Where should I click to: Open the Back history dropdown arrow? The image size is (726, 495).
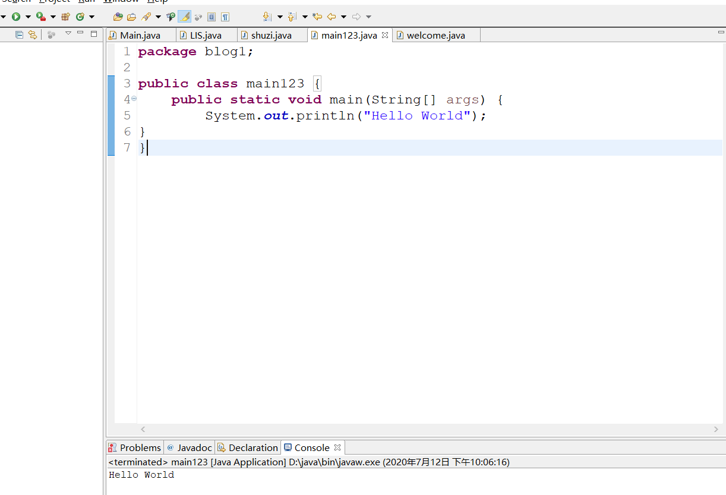click(x=343, y=17)
